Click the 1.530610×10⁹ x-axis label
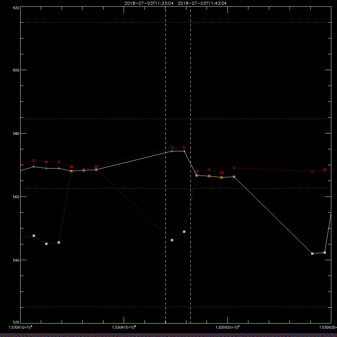Screen dimensions: 337x337 pyautogui.click(x=21, y=327)
